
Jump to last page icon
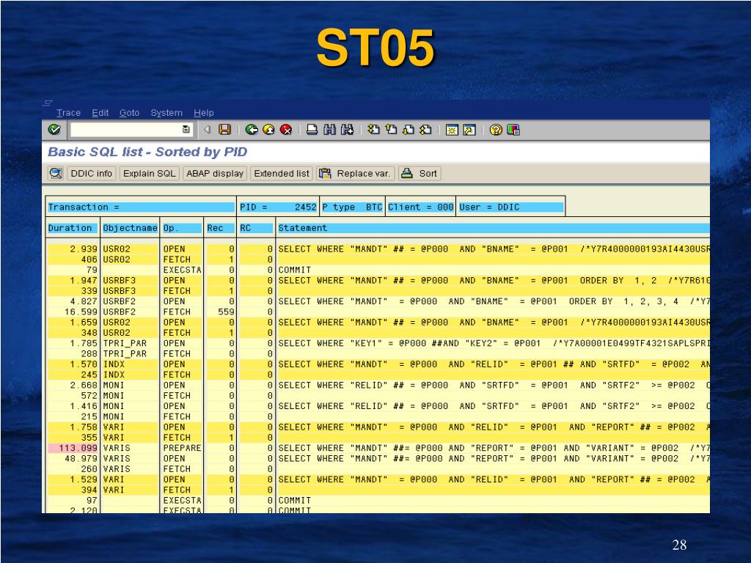click(x=425, y=129)
